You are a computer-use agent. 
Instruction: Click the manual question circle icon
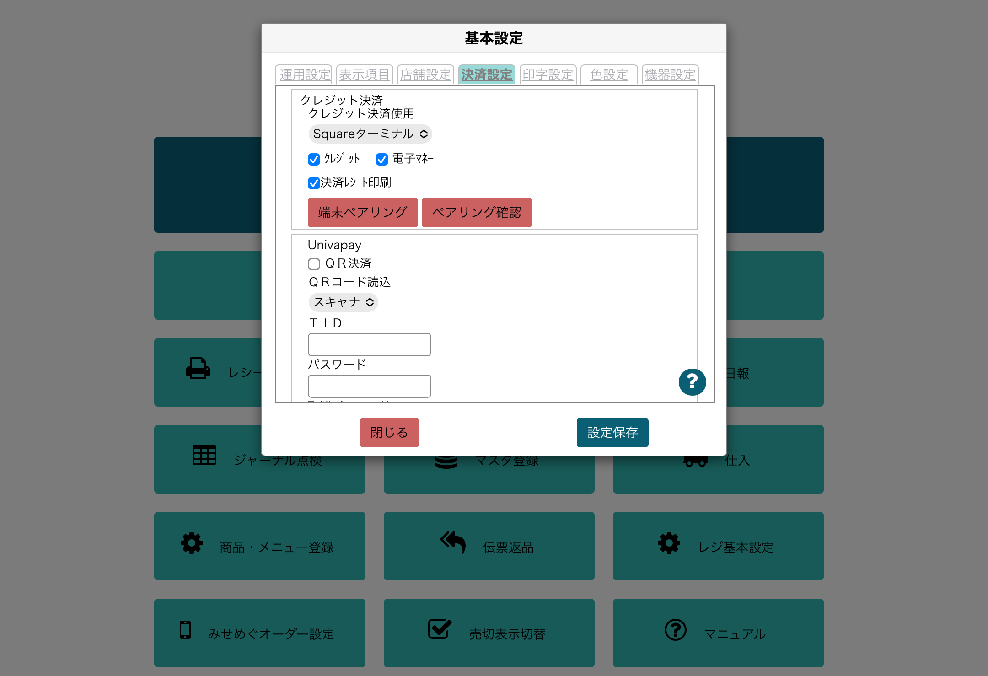(x=675, y=630)
